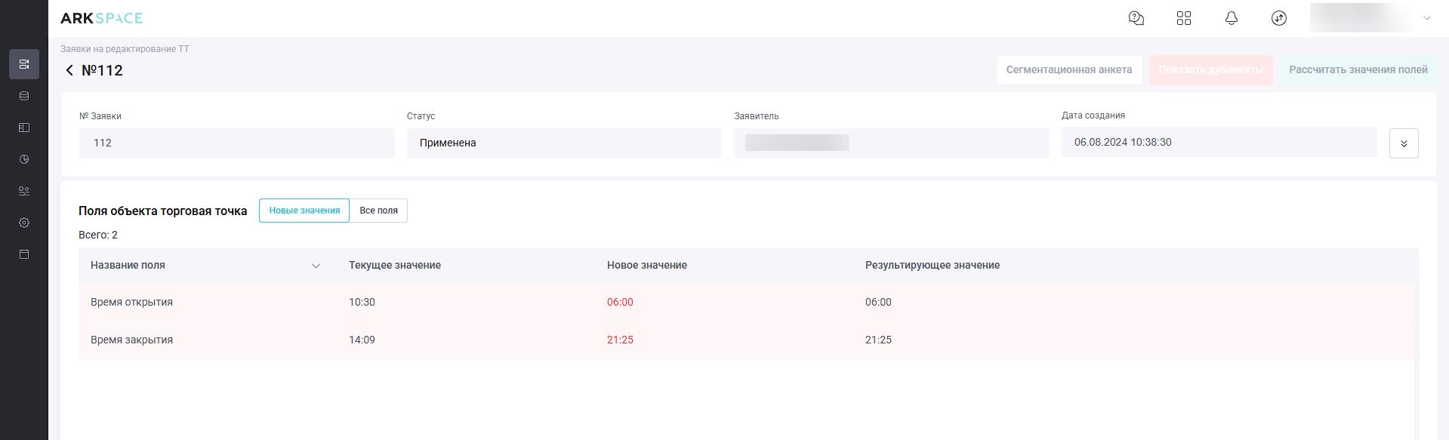The image size is (1449, 440).
Task: Open the settings gear in left sidebar
Action: tap(24, 223)
